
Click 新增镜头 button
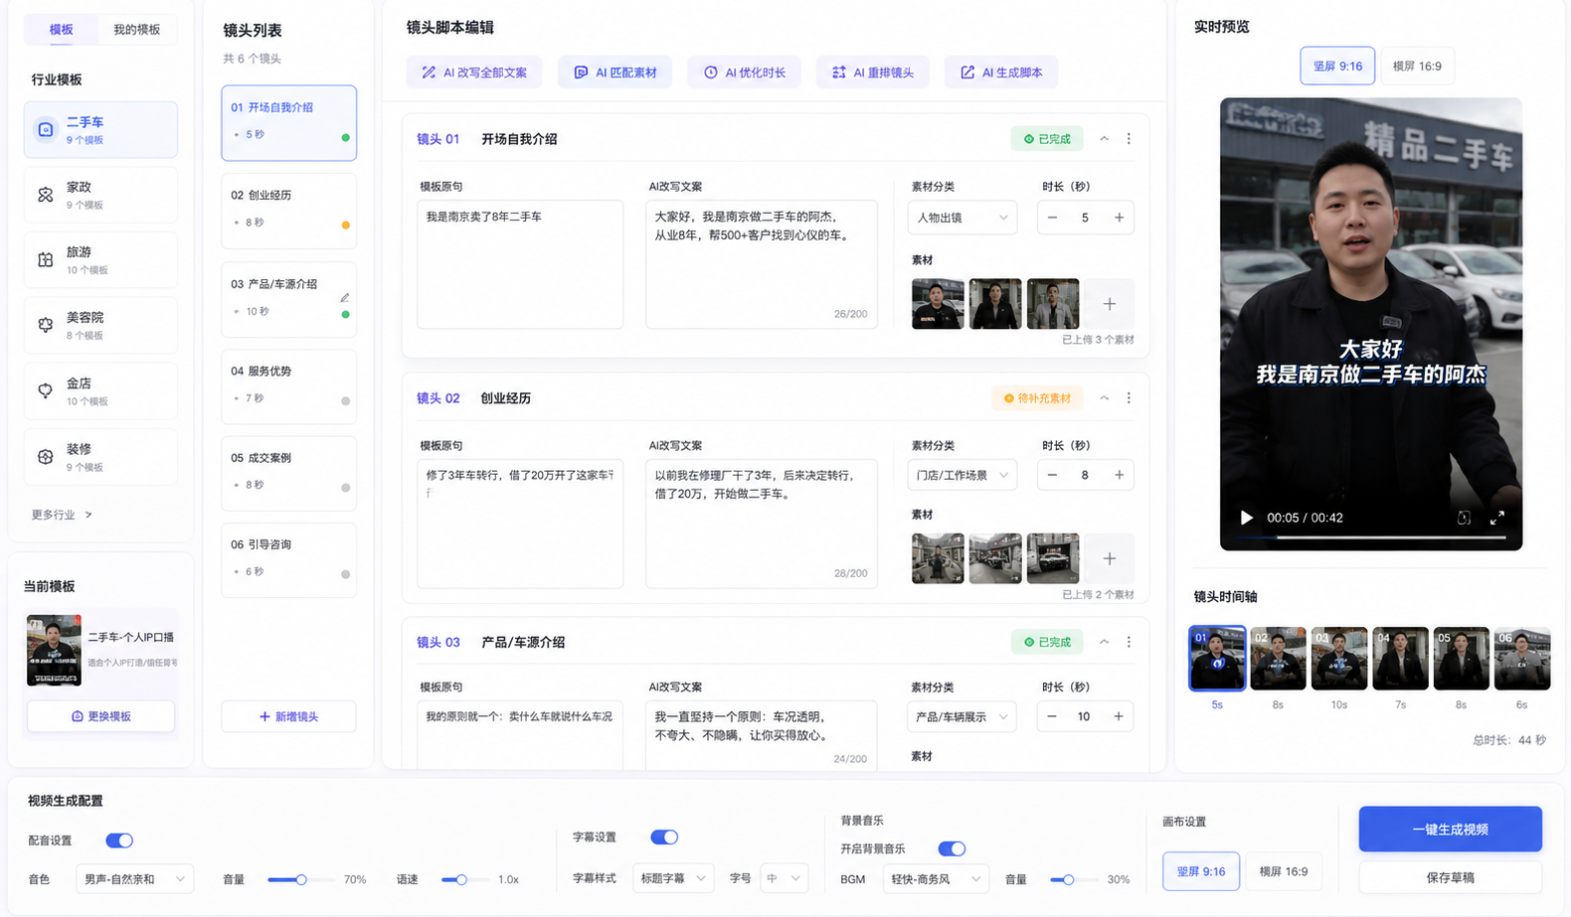[288, 716]
